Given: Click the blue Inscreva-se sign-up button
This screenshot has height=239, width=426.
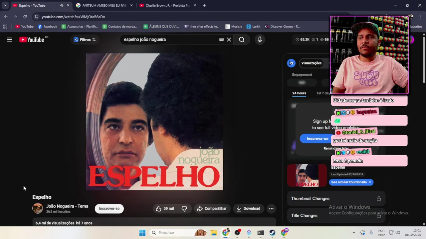Looking at the screenshot, I should pyautogui.click(x=317, y=139).
